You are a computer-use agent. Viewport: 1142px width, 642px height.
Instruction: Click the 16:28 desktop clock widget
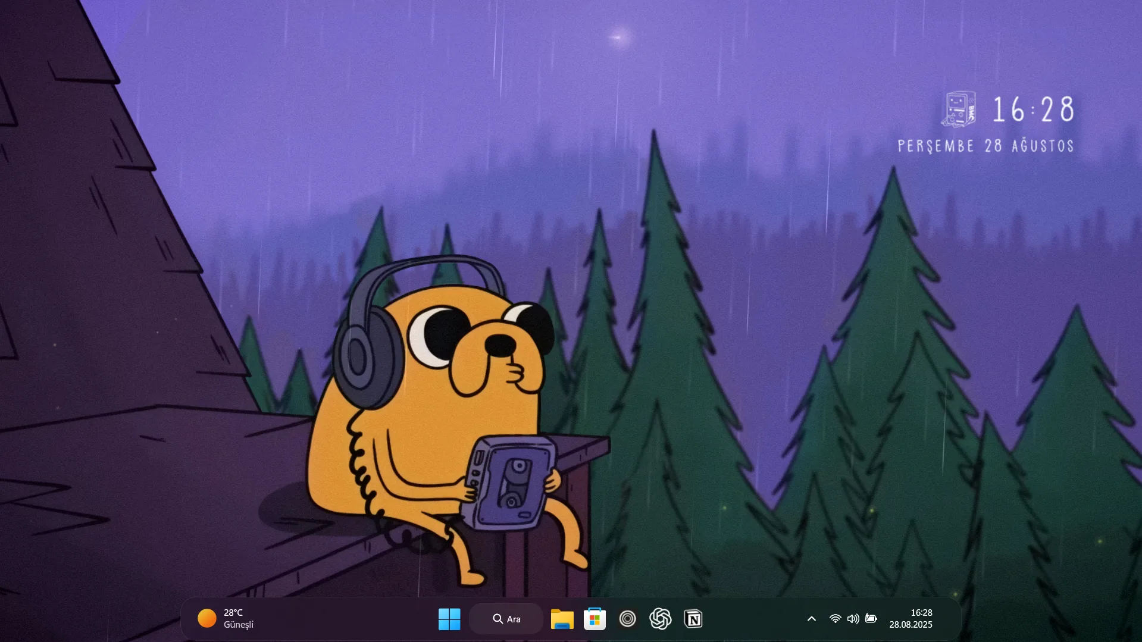pos(1034,109)
